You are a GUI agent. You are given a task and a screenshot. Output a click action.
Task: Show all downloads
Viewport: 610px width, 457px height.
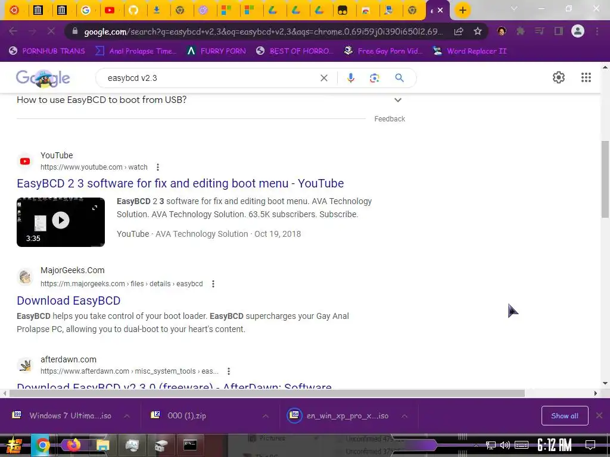[x=565, y=416]
